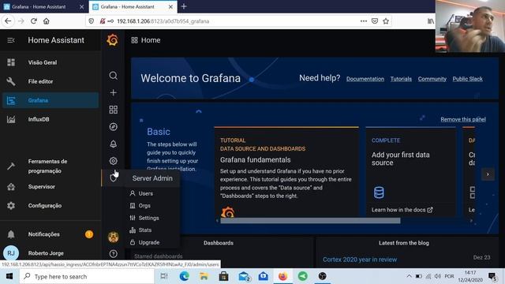Viewport: 505px width, 284px height.
Task: Open the Community link
Action: pos(432,79)
